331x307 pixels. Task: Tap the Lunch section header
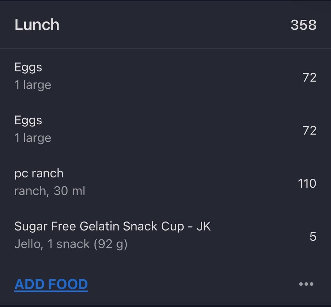pyautogui.click(x=37, y=25)
